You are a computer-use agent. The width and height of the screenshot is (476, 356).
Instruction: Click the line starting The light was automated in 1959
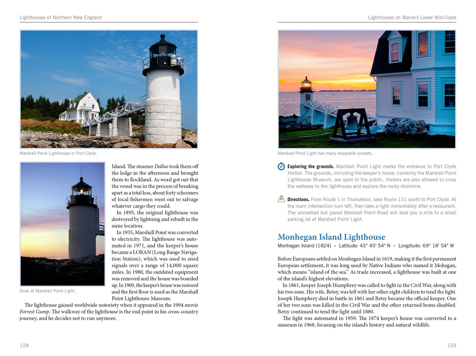pyautogui.click(x=369, y=318)
